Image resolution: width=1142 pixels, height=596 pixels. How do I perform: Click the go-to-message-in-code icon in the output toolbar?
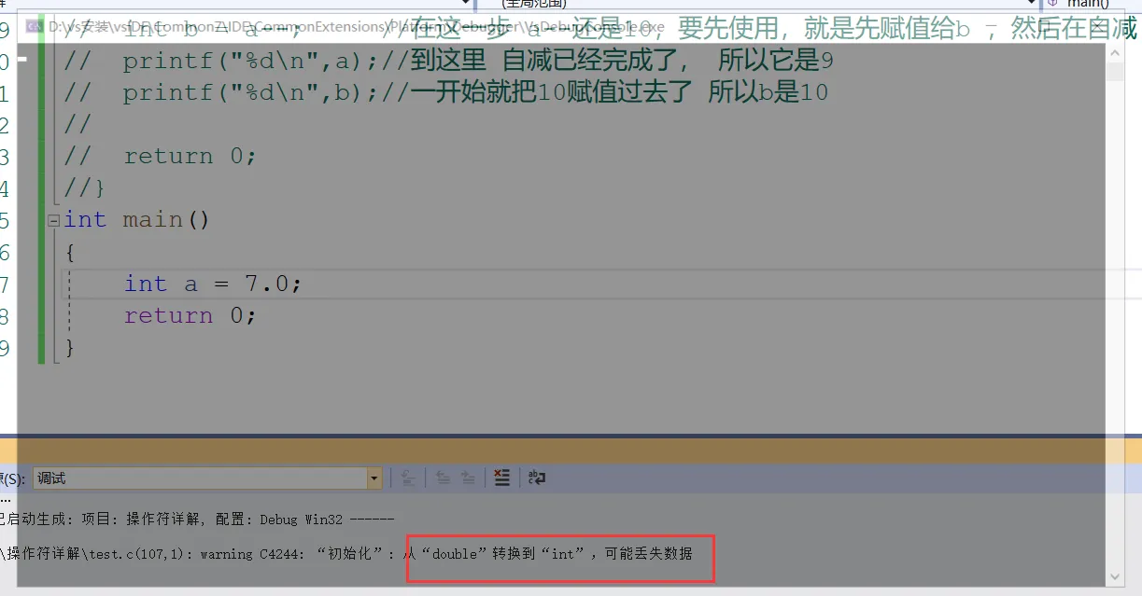click(x=408, y=478)
